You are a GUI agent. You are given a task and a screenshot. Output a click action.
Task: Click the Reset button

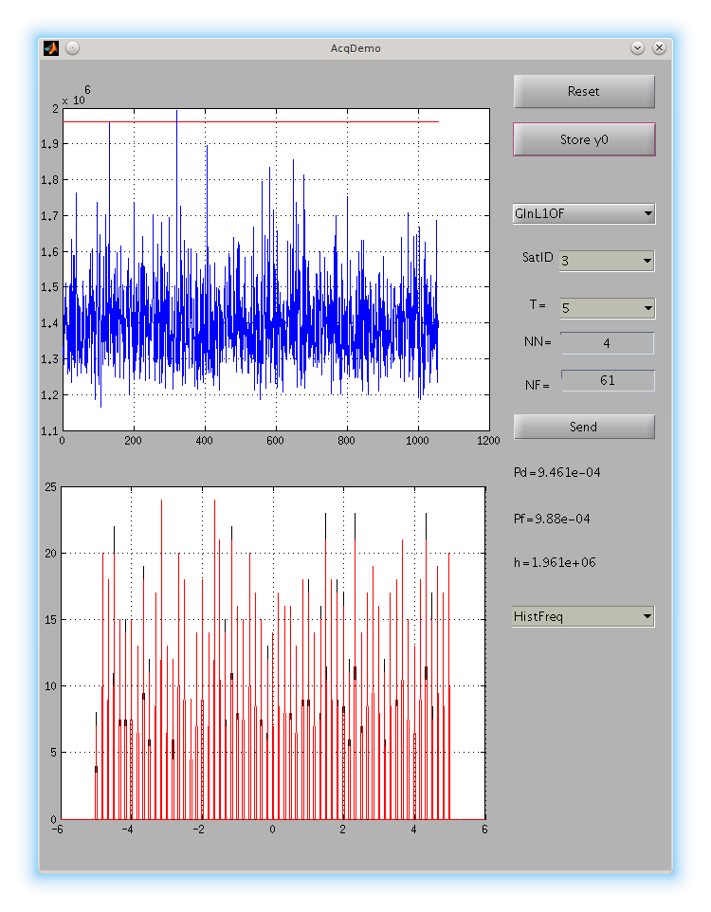(x=584, y=91)
